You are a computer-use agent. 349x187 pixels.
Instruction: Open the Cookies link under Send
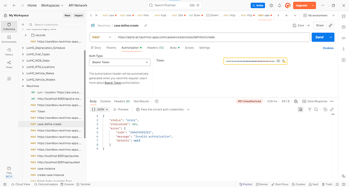(328, 48)
